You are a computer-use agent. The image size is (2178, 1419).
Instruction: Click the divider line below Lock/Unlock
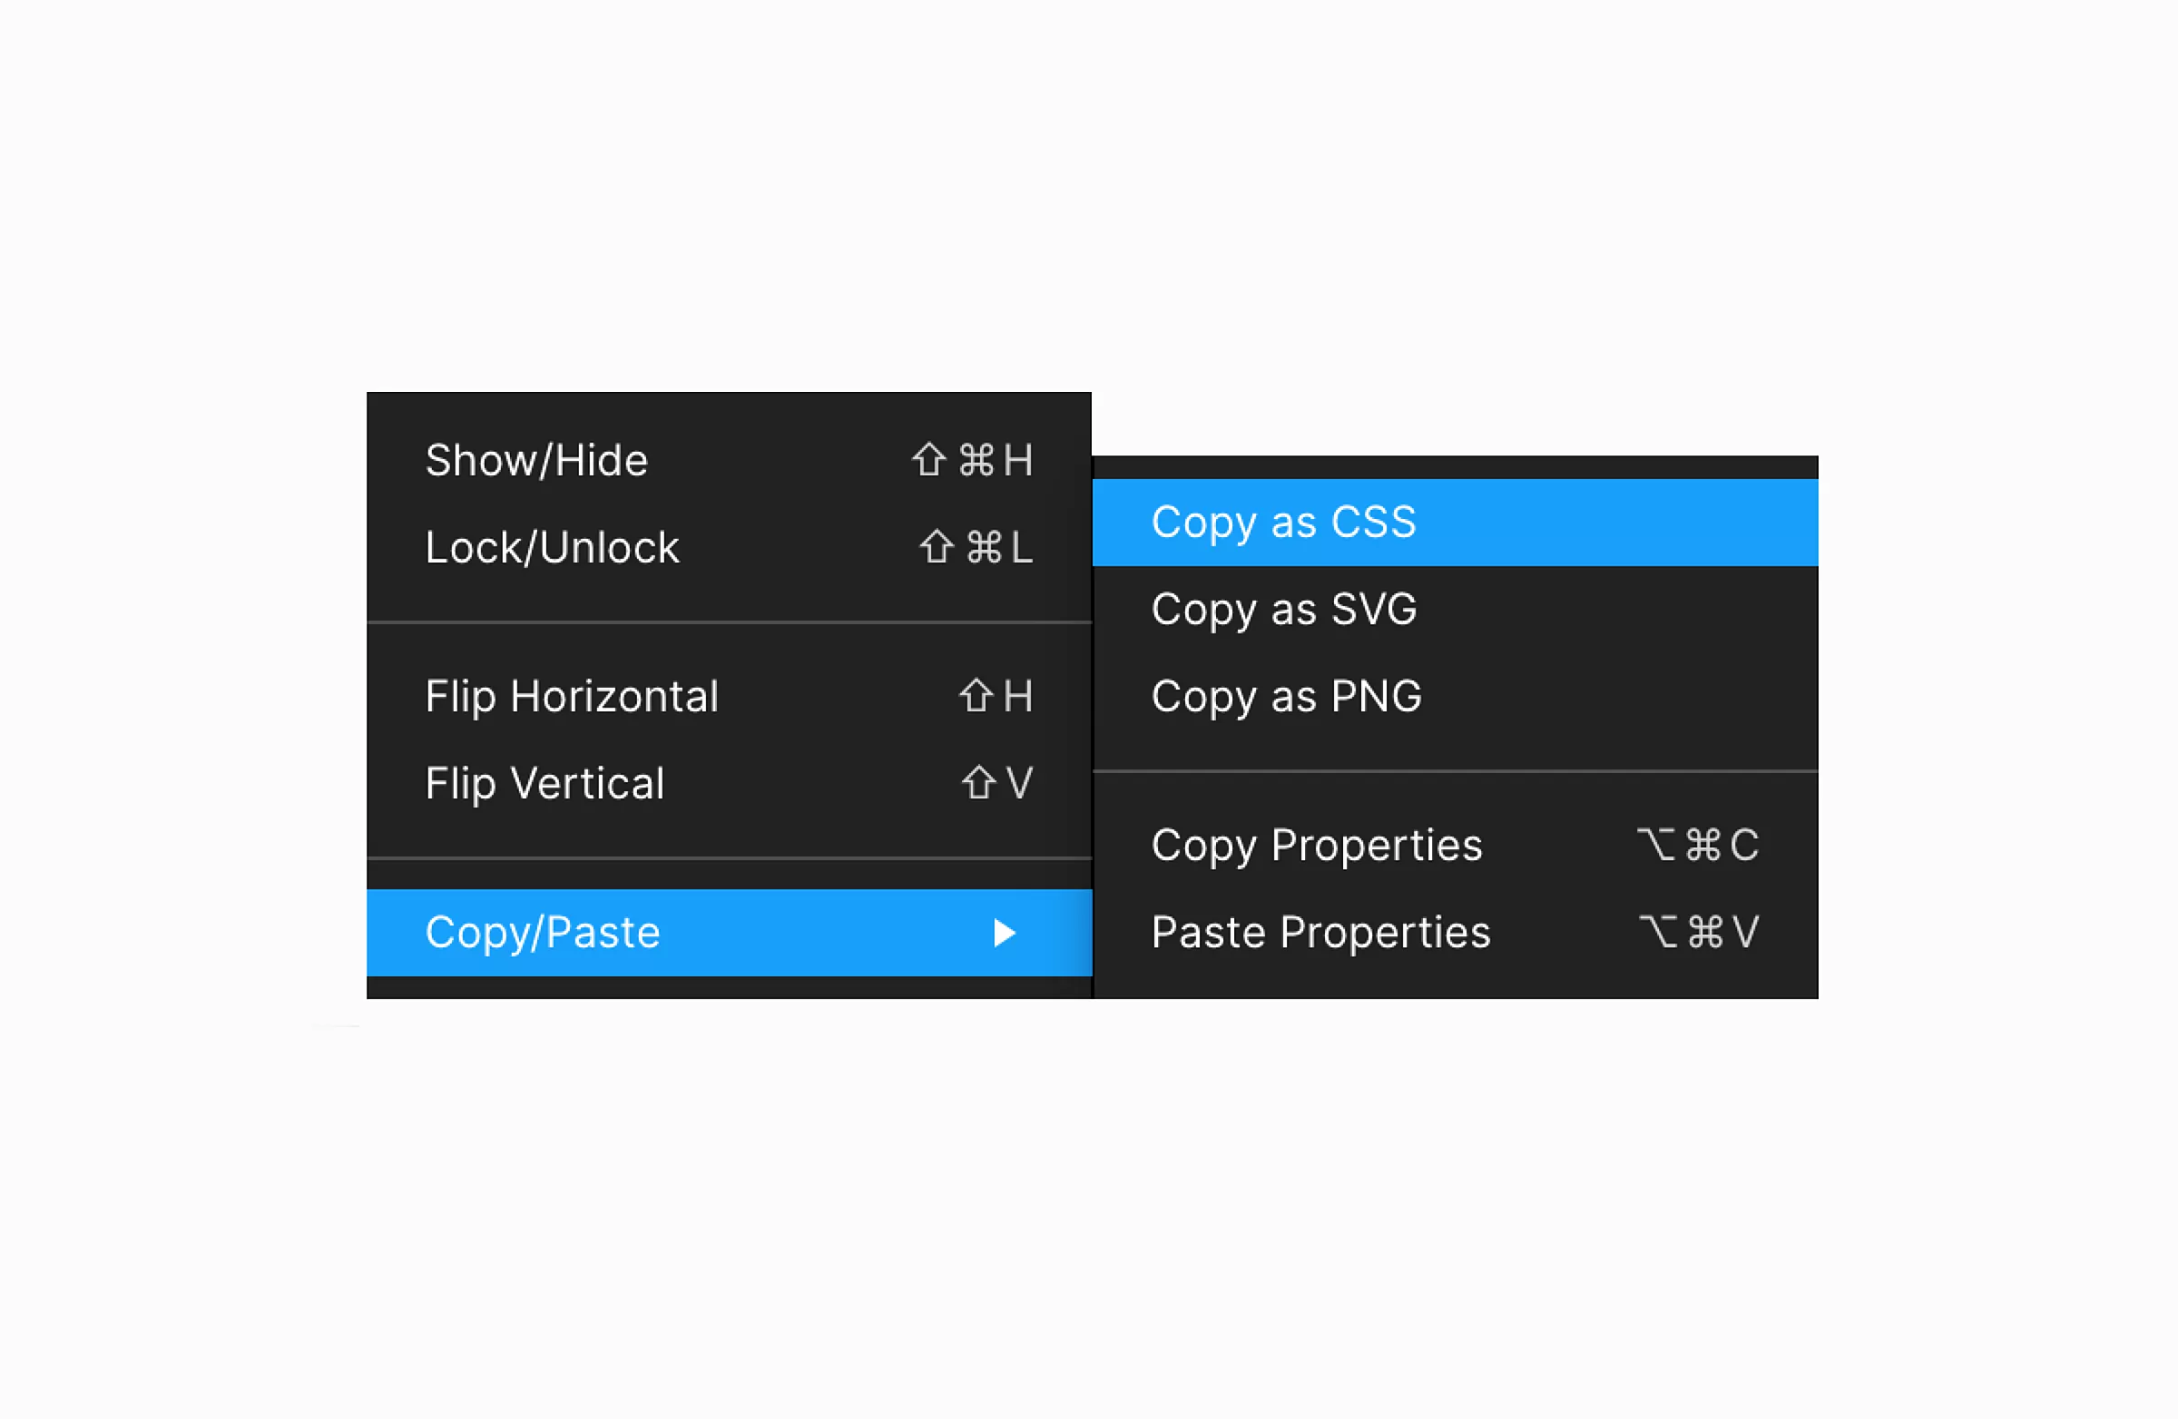point(730,622)
